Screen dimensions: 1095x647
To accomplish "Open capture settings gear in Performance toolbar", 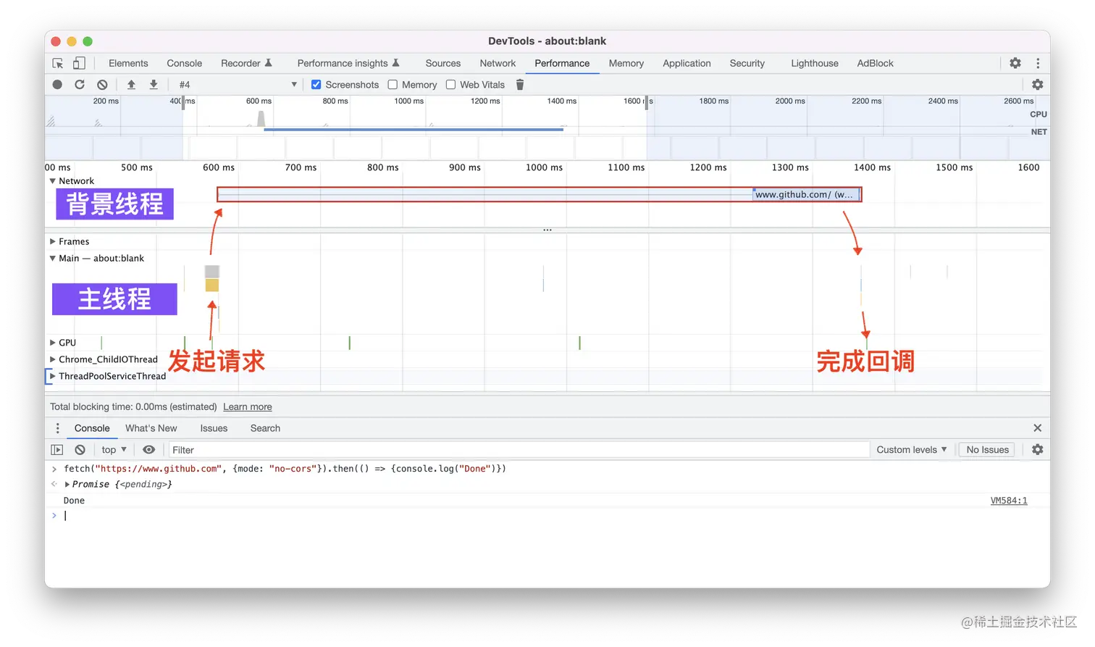I will tap(1037, 85).
